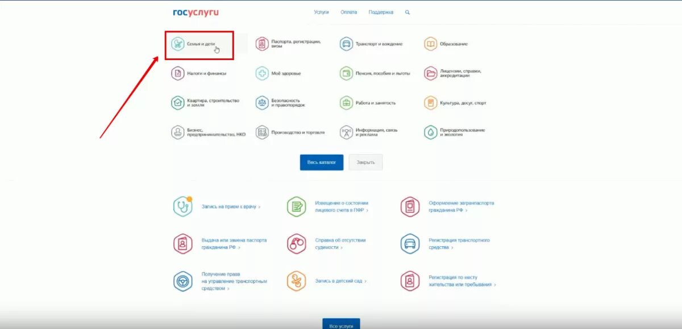This screenshot has height=329, width=682.
Task: Click the Природопользование и экология drop icon
Action: pos(430,132)
